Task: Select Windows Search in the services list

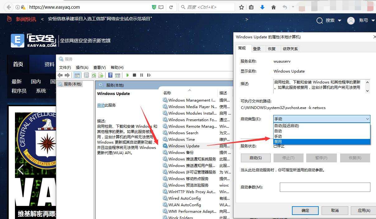Action: click(x=183, y=133)
